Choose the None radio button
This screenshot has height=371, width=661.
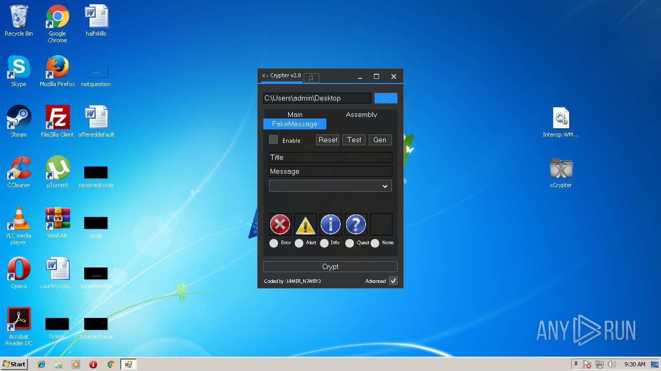tap(375, 243)
